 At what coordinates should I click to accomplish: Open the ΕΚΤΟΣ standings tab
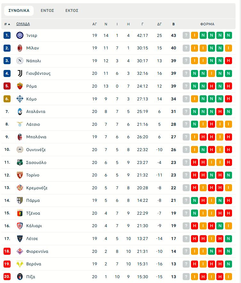(x=71, y=10)
